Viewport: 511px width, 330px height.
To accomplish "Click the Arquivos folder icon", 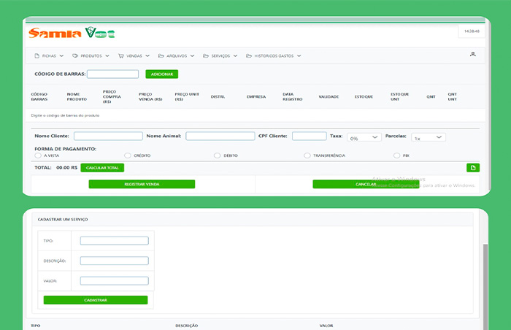I will (162, 55).
